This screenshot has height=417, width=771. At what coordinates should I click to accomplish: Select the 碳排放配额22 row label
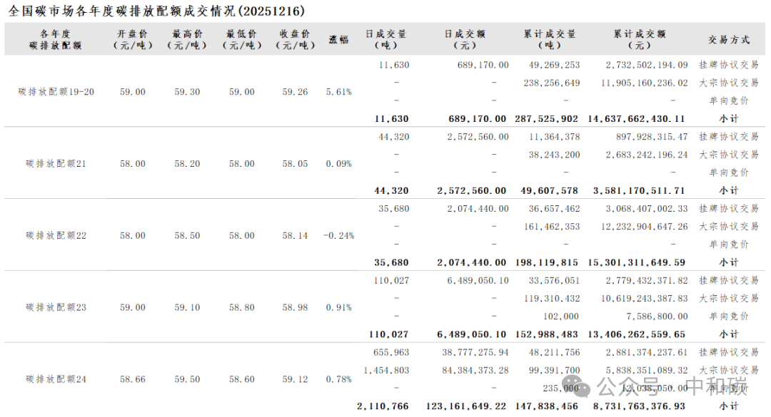tap(56, 235)
